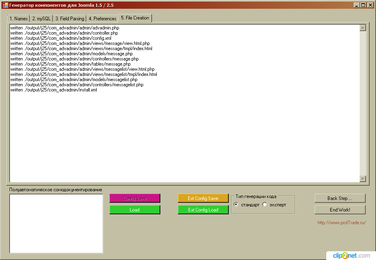
Task: Select the line ending models/messagelist.php
Action: (74, 80)
